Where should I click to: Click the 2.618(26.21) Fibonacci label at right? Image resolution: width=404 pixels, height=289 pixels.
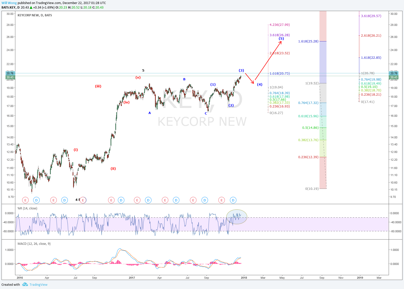click(x=371, y=35)
